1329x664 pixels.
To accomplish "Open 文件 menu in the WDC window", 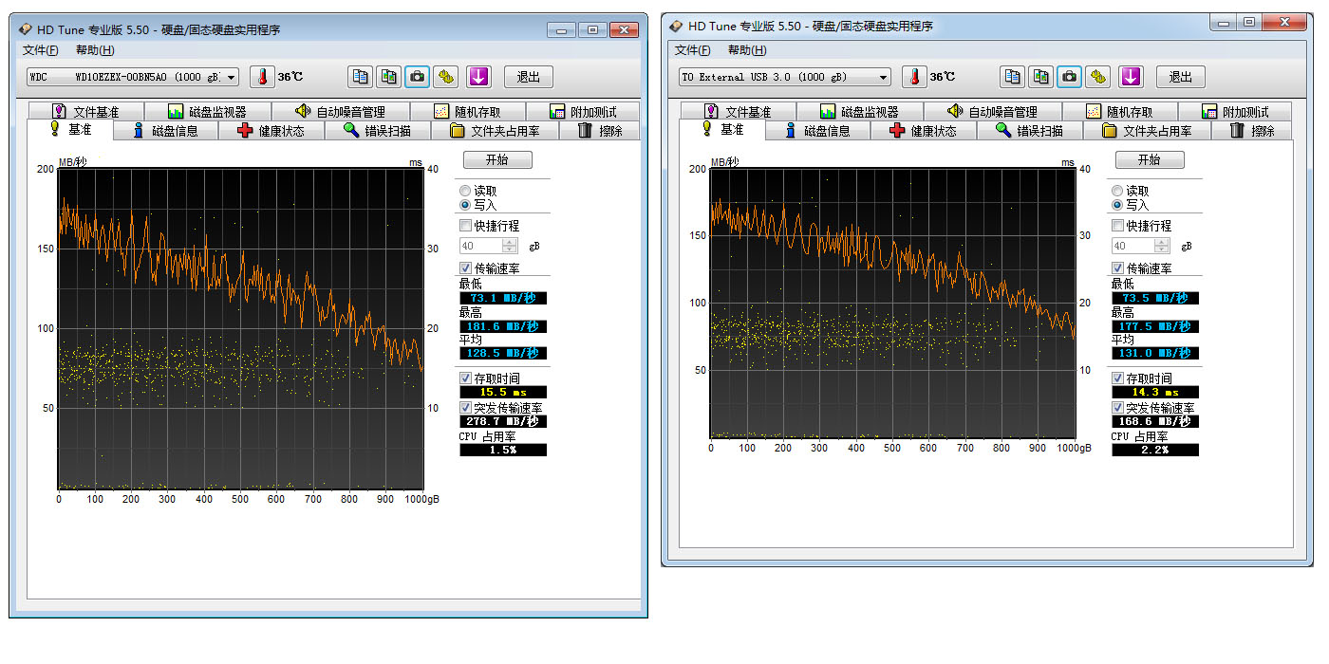I will [41, 50].
